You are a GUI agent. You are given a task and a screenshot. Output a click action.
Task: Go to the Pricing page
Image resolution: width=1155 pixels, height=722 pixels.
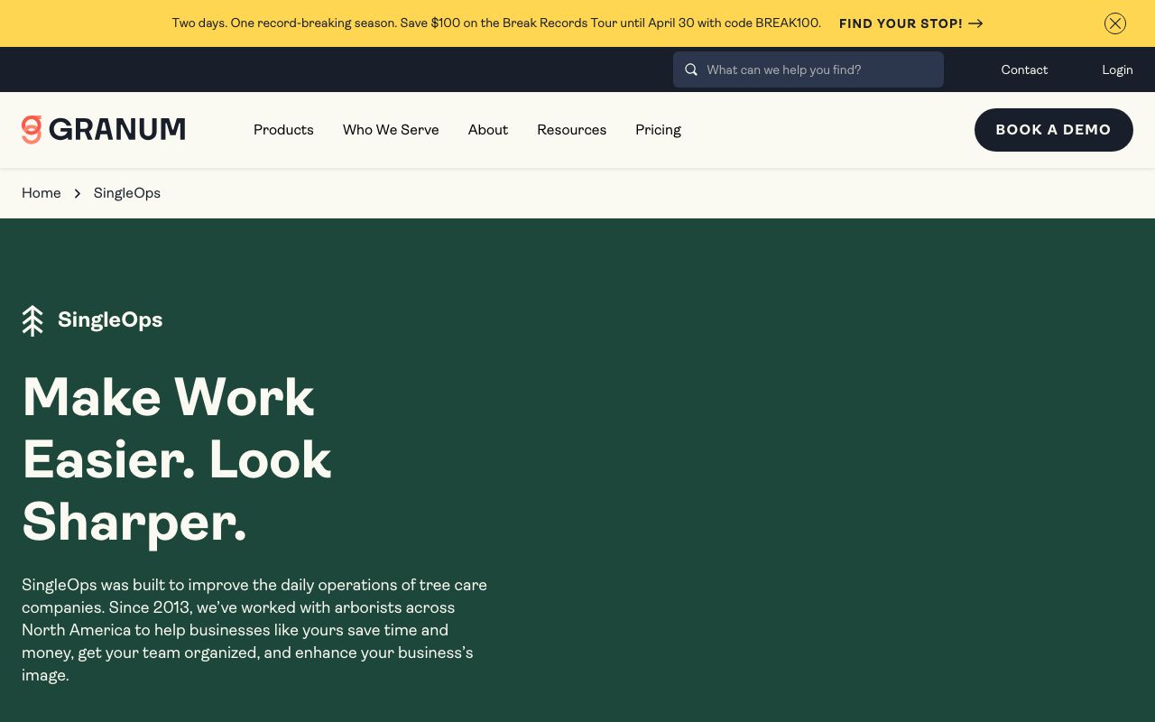[658, 130]
